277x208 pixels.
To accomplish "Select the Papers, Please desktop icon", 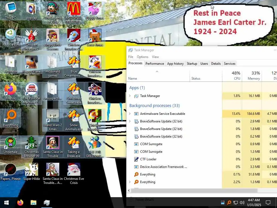I will pos(11,172).
